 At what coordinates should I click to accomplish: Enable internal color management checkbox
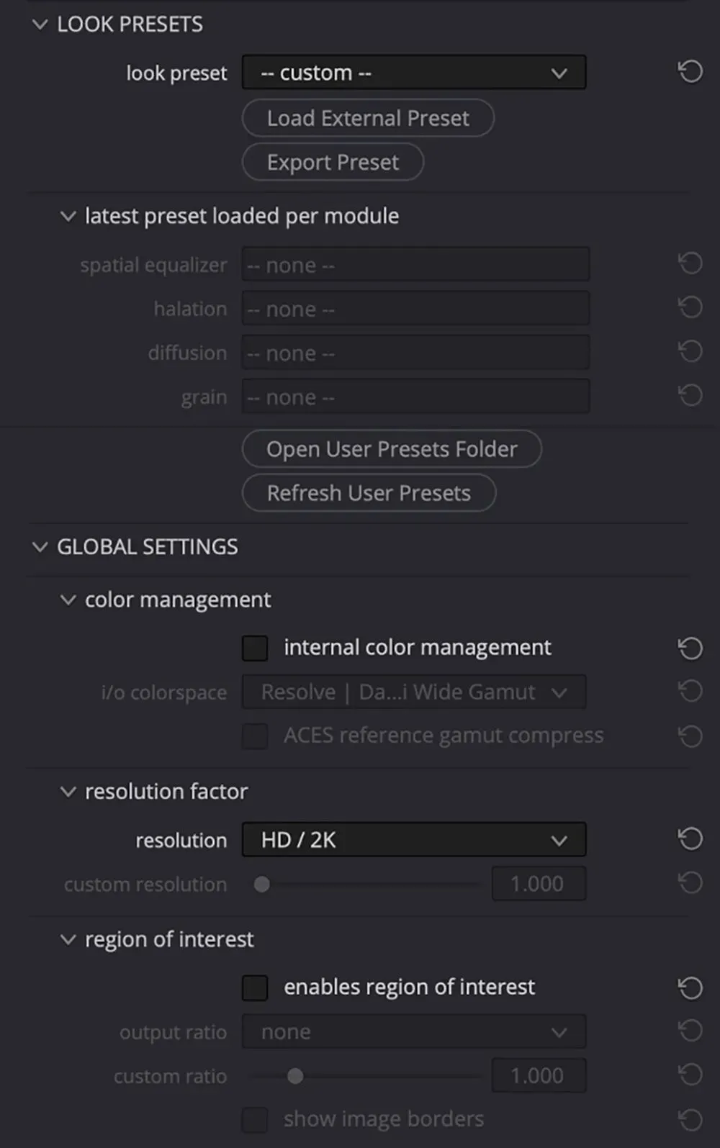coord(255,648)
